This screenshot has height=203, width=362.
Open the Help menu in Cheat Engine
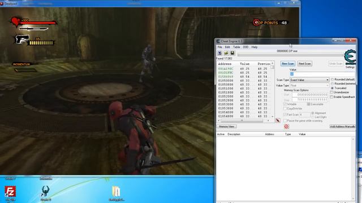point(254,47)
